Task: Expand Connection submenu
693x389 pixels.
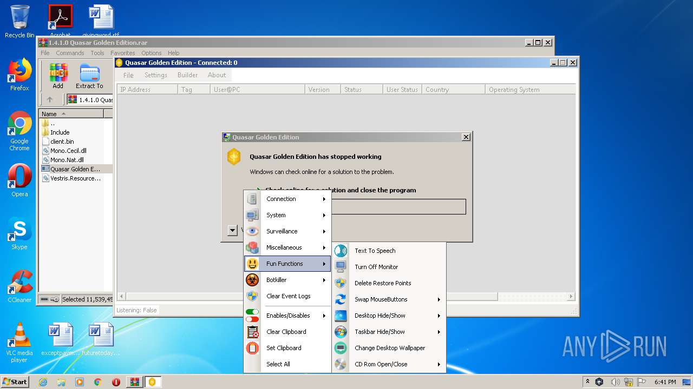Action: click(x=324, y=199)
